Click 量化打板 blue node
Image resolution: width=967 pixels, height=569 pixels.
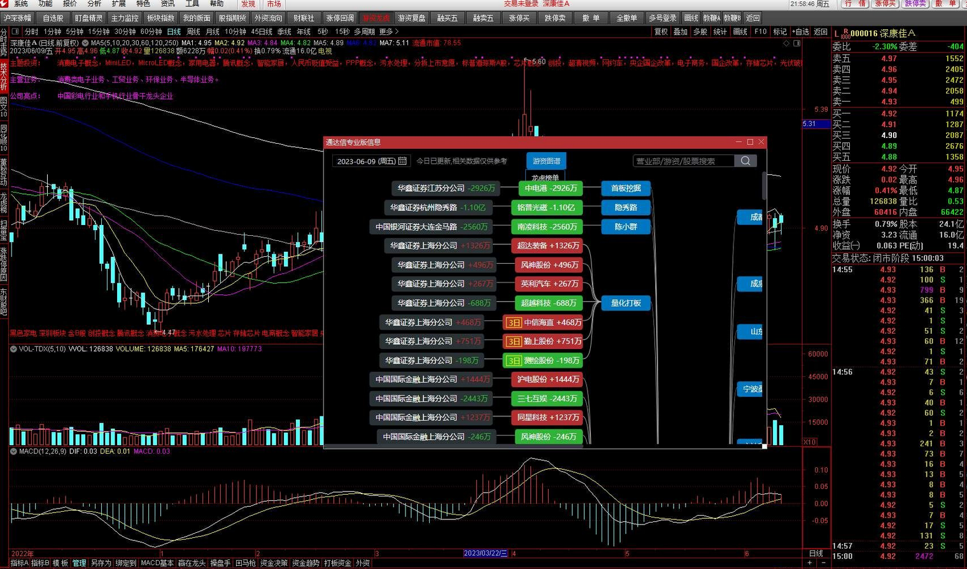(x=626, y=303)
